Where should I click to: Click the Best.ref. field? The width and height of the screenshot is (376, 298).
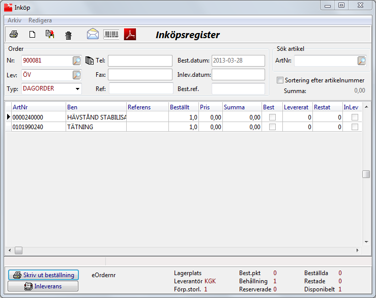tap(238, 88)
